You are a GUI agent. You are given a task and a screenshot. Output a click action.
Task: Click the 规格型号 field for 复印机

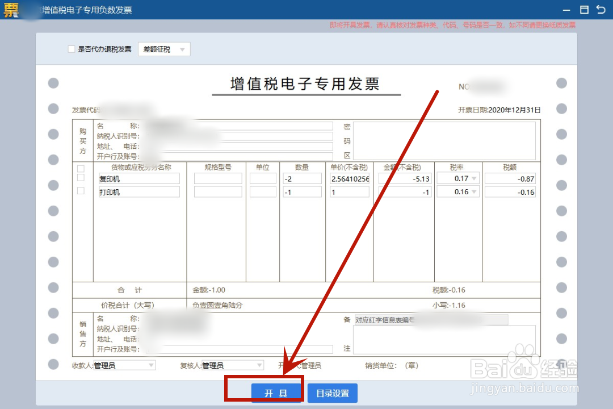[217, 178]
